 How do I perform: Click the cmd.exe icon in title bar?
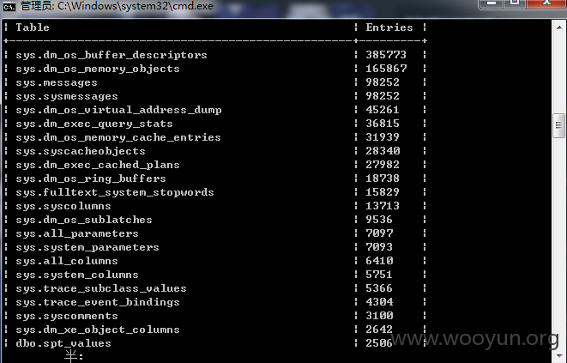(x=9, y=7)
